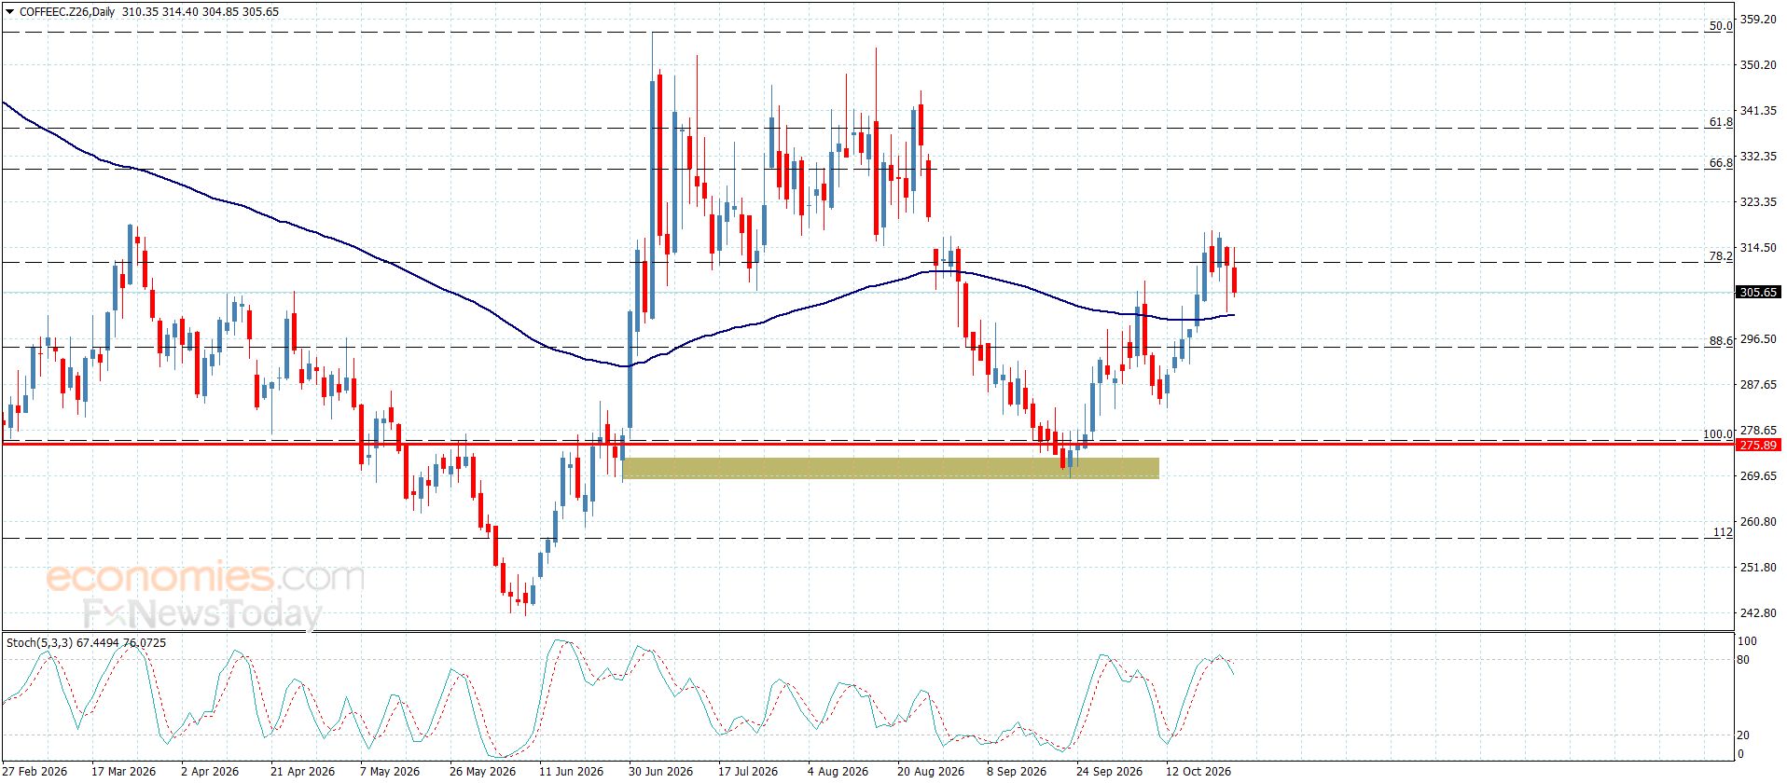Click the current price 305.65 label
Screen dimensions: 1787x783
(1758, 293)
